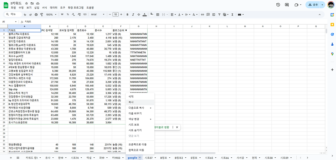Image resolution: width=336 pixels, height=160 pixels.
Task: Add a new sheet with the plus button
Action: [11, 158]
